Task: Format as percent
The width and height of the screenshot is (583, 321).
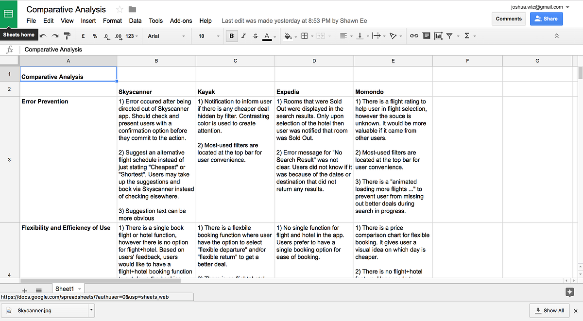Action: coord(95,36)
